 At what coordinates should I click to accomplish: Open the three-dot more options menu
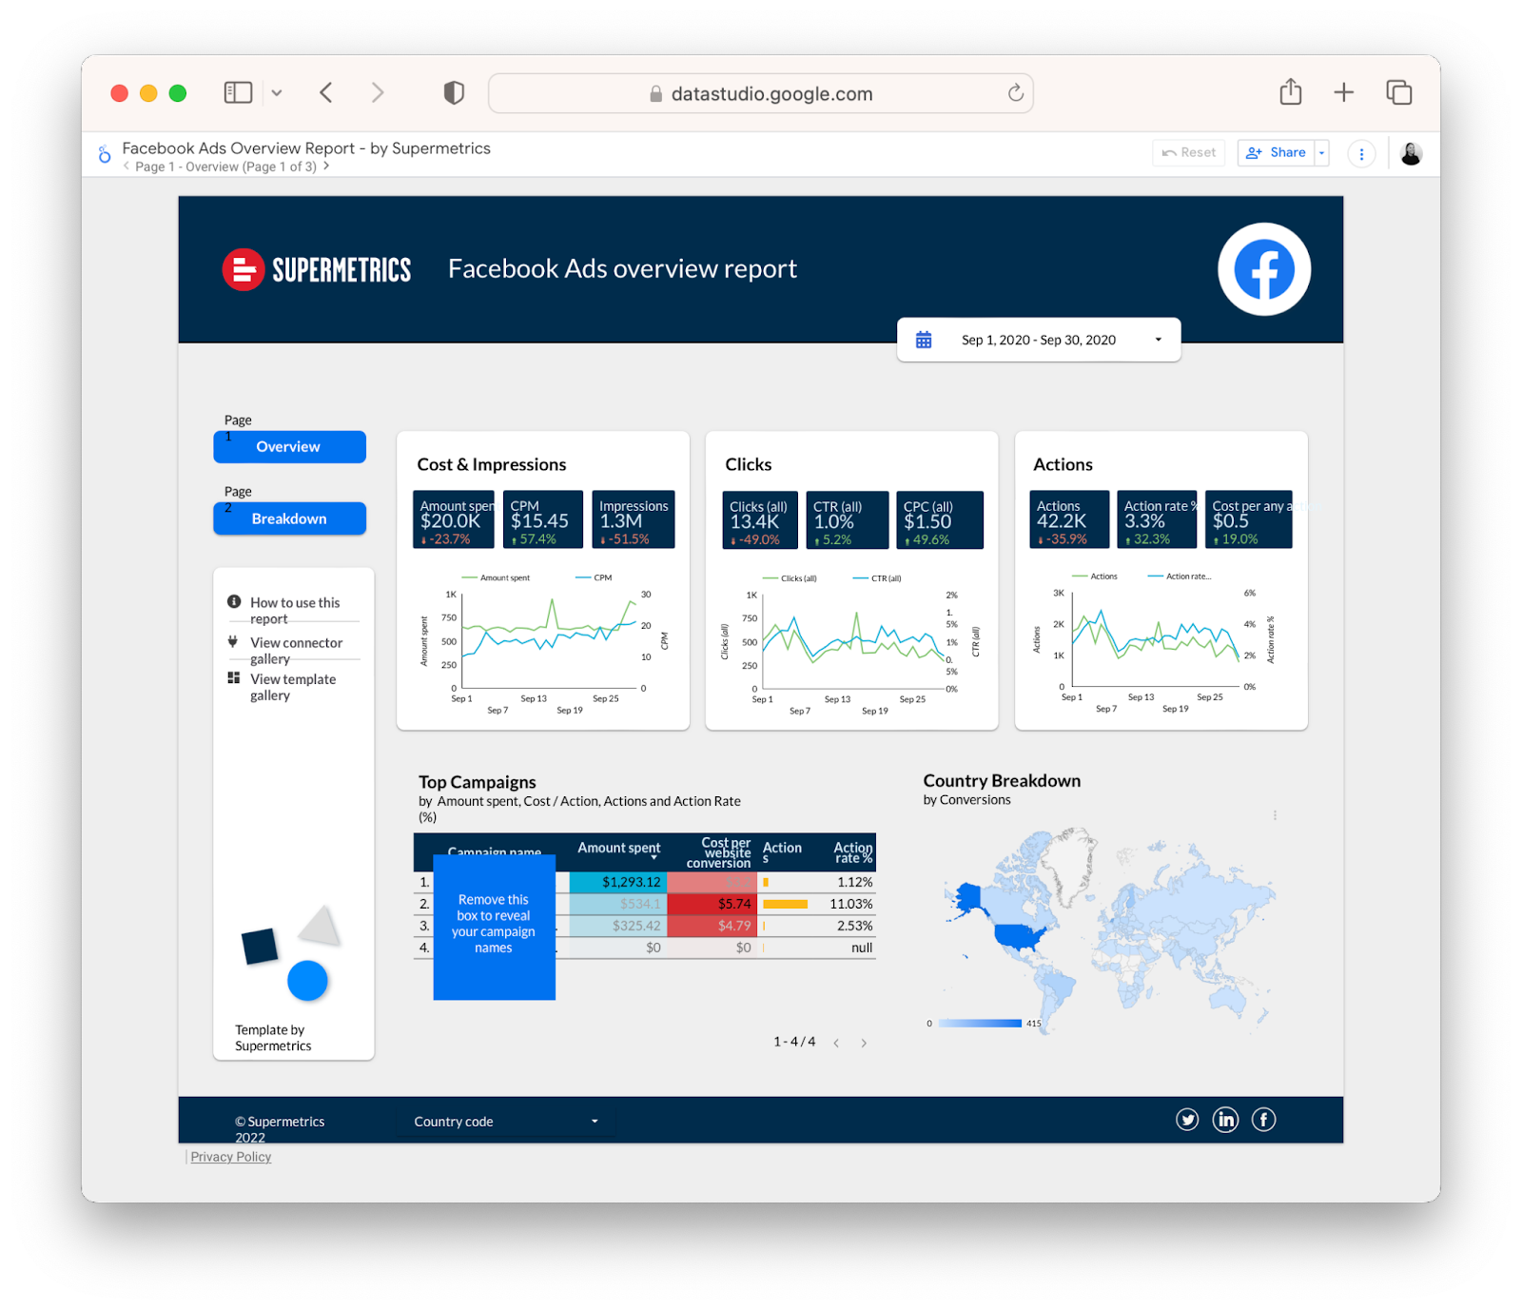pos(1361,153)
